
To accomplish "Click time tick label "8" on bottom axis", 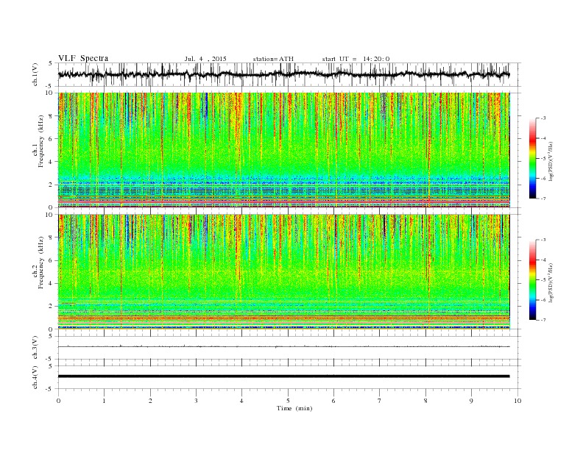I will [425, 401].
